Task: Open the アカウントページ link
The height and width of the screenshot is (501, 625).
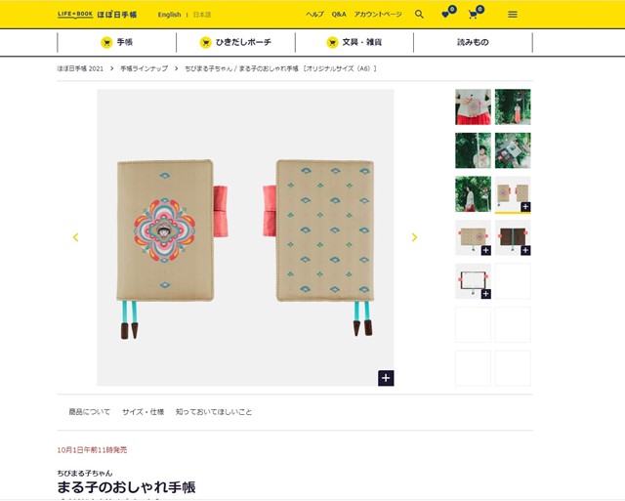Action: (x=378, y=15)
